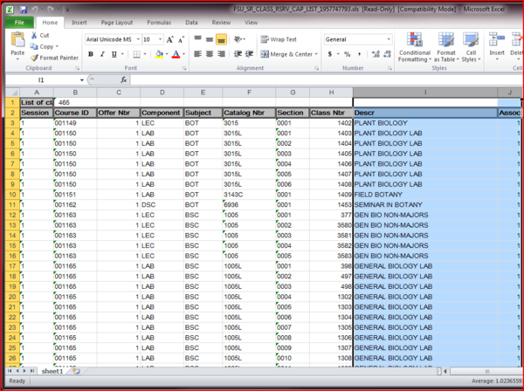
Task: Switch to the Page Layout tab
Action: [x=117, y=23]
